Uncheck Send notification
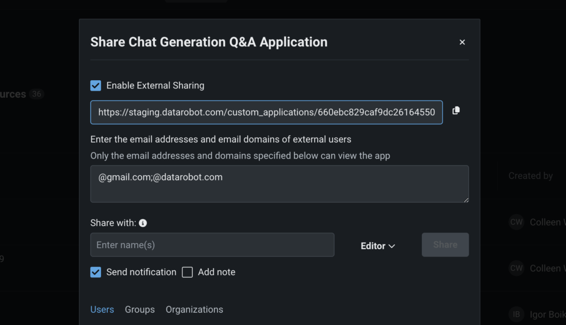 tap(95, 272)
